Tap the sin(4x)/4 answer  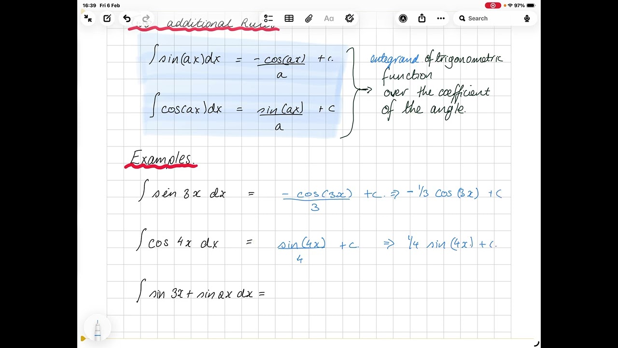301,250
